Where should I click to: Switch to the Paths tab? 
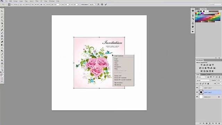pyautogui.click(x=209, y=75)
